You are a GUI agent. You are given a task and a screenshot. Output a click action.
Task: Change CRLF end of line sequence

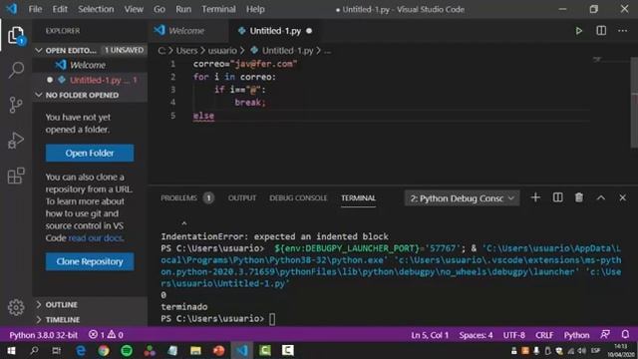coord(544,335)
